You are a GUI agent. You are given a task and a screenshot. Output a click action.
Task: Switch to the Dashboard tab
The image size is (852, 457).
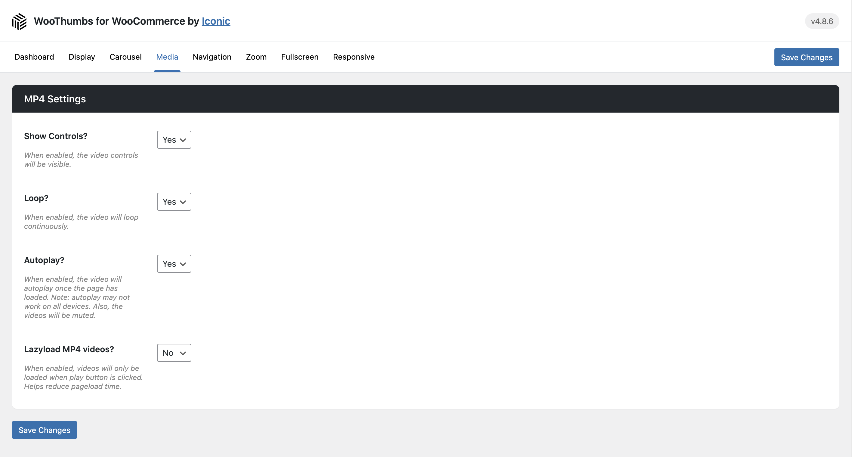click(x=34, y=57)
